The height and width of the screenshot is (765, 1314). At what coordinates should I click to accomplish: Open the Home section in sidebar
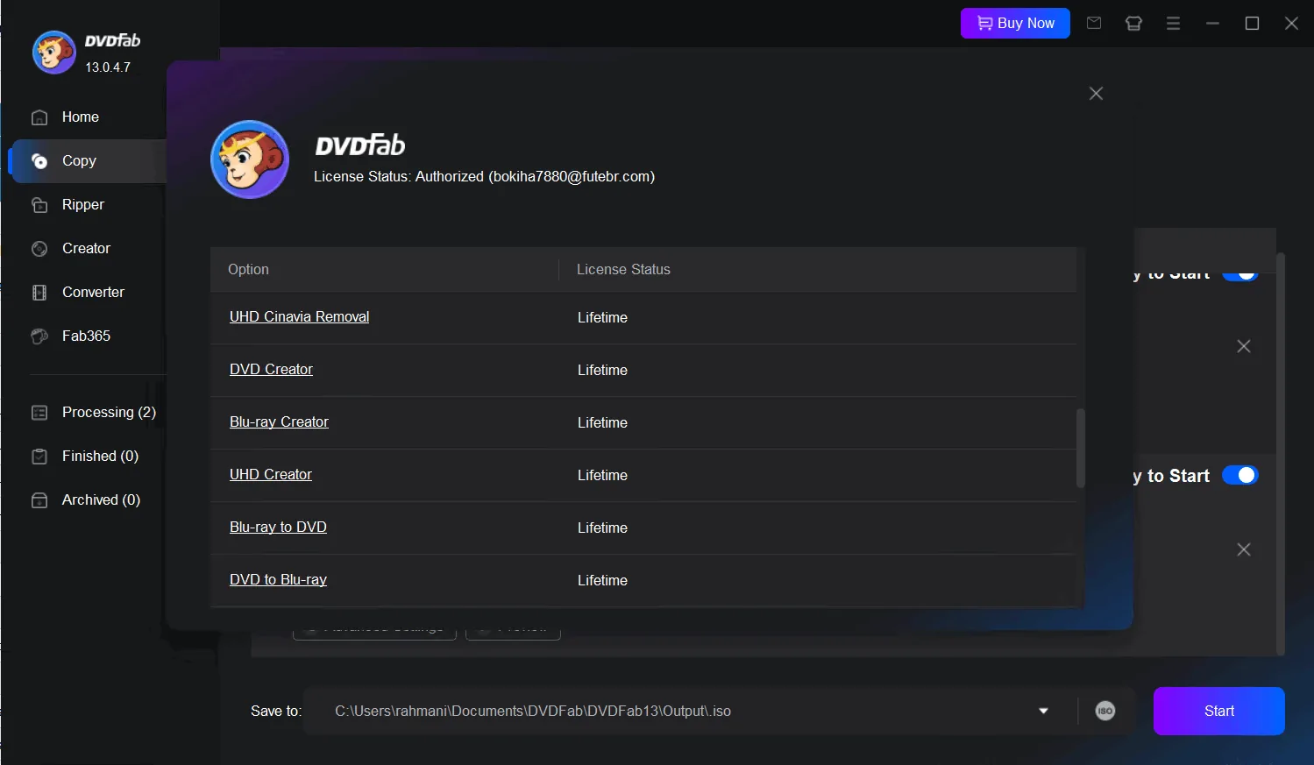pos(81,117)
